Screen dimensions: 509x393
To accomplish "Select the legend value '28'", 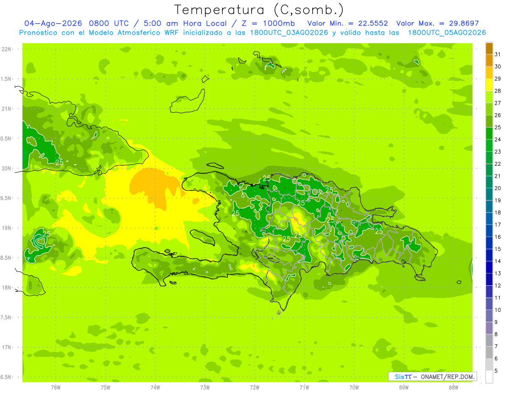I will tap(498, 91).
